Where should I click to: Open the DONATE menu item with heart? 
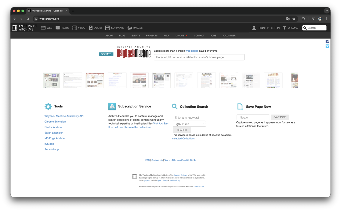(x=181, y=35)
